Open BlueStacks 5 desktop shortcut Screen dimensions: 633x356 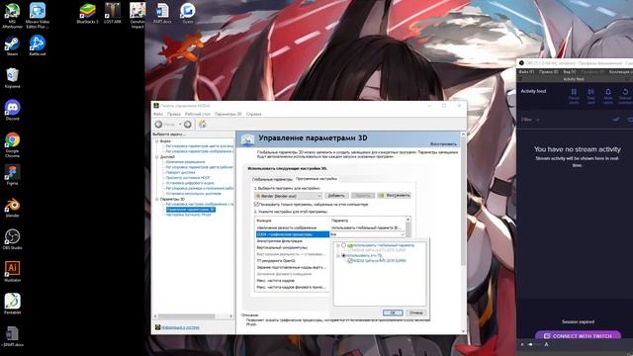88,13
